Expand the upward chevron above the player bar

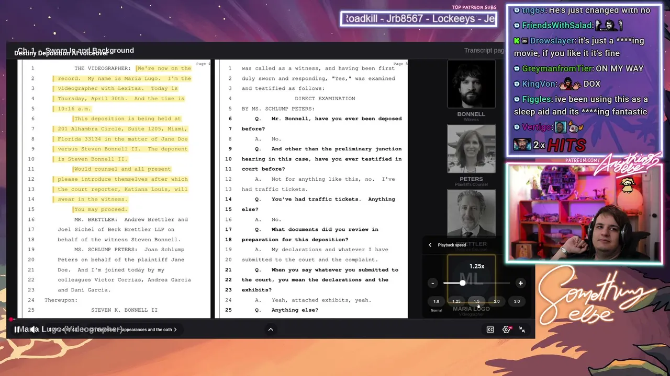[271, 330]
